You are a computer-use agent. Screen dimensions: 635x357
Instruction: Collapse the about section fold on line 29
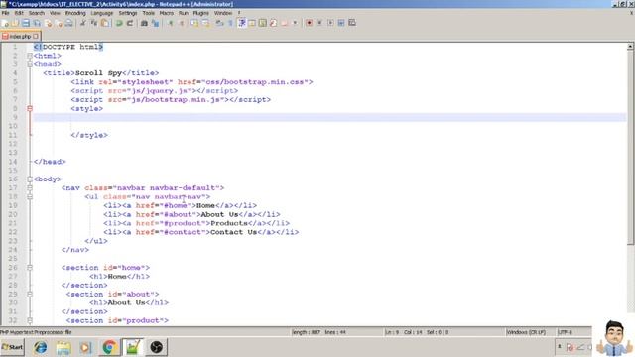coord(30,294)
